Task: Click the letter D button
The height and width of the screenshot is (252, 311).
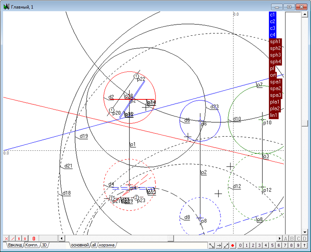Action: (304, 238)
